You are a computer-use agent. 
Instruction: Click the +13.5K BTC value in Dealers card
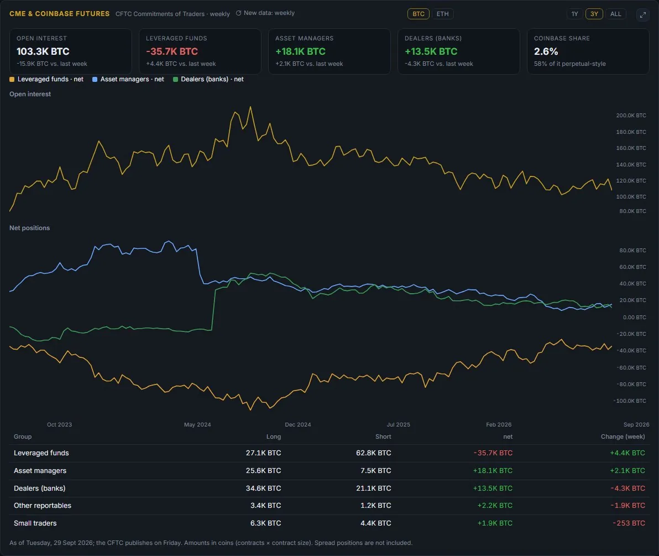tap(431, 51)
